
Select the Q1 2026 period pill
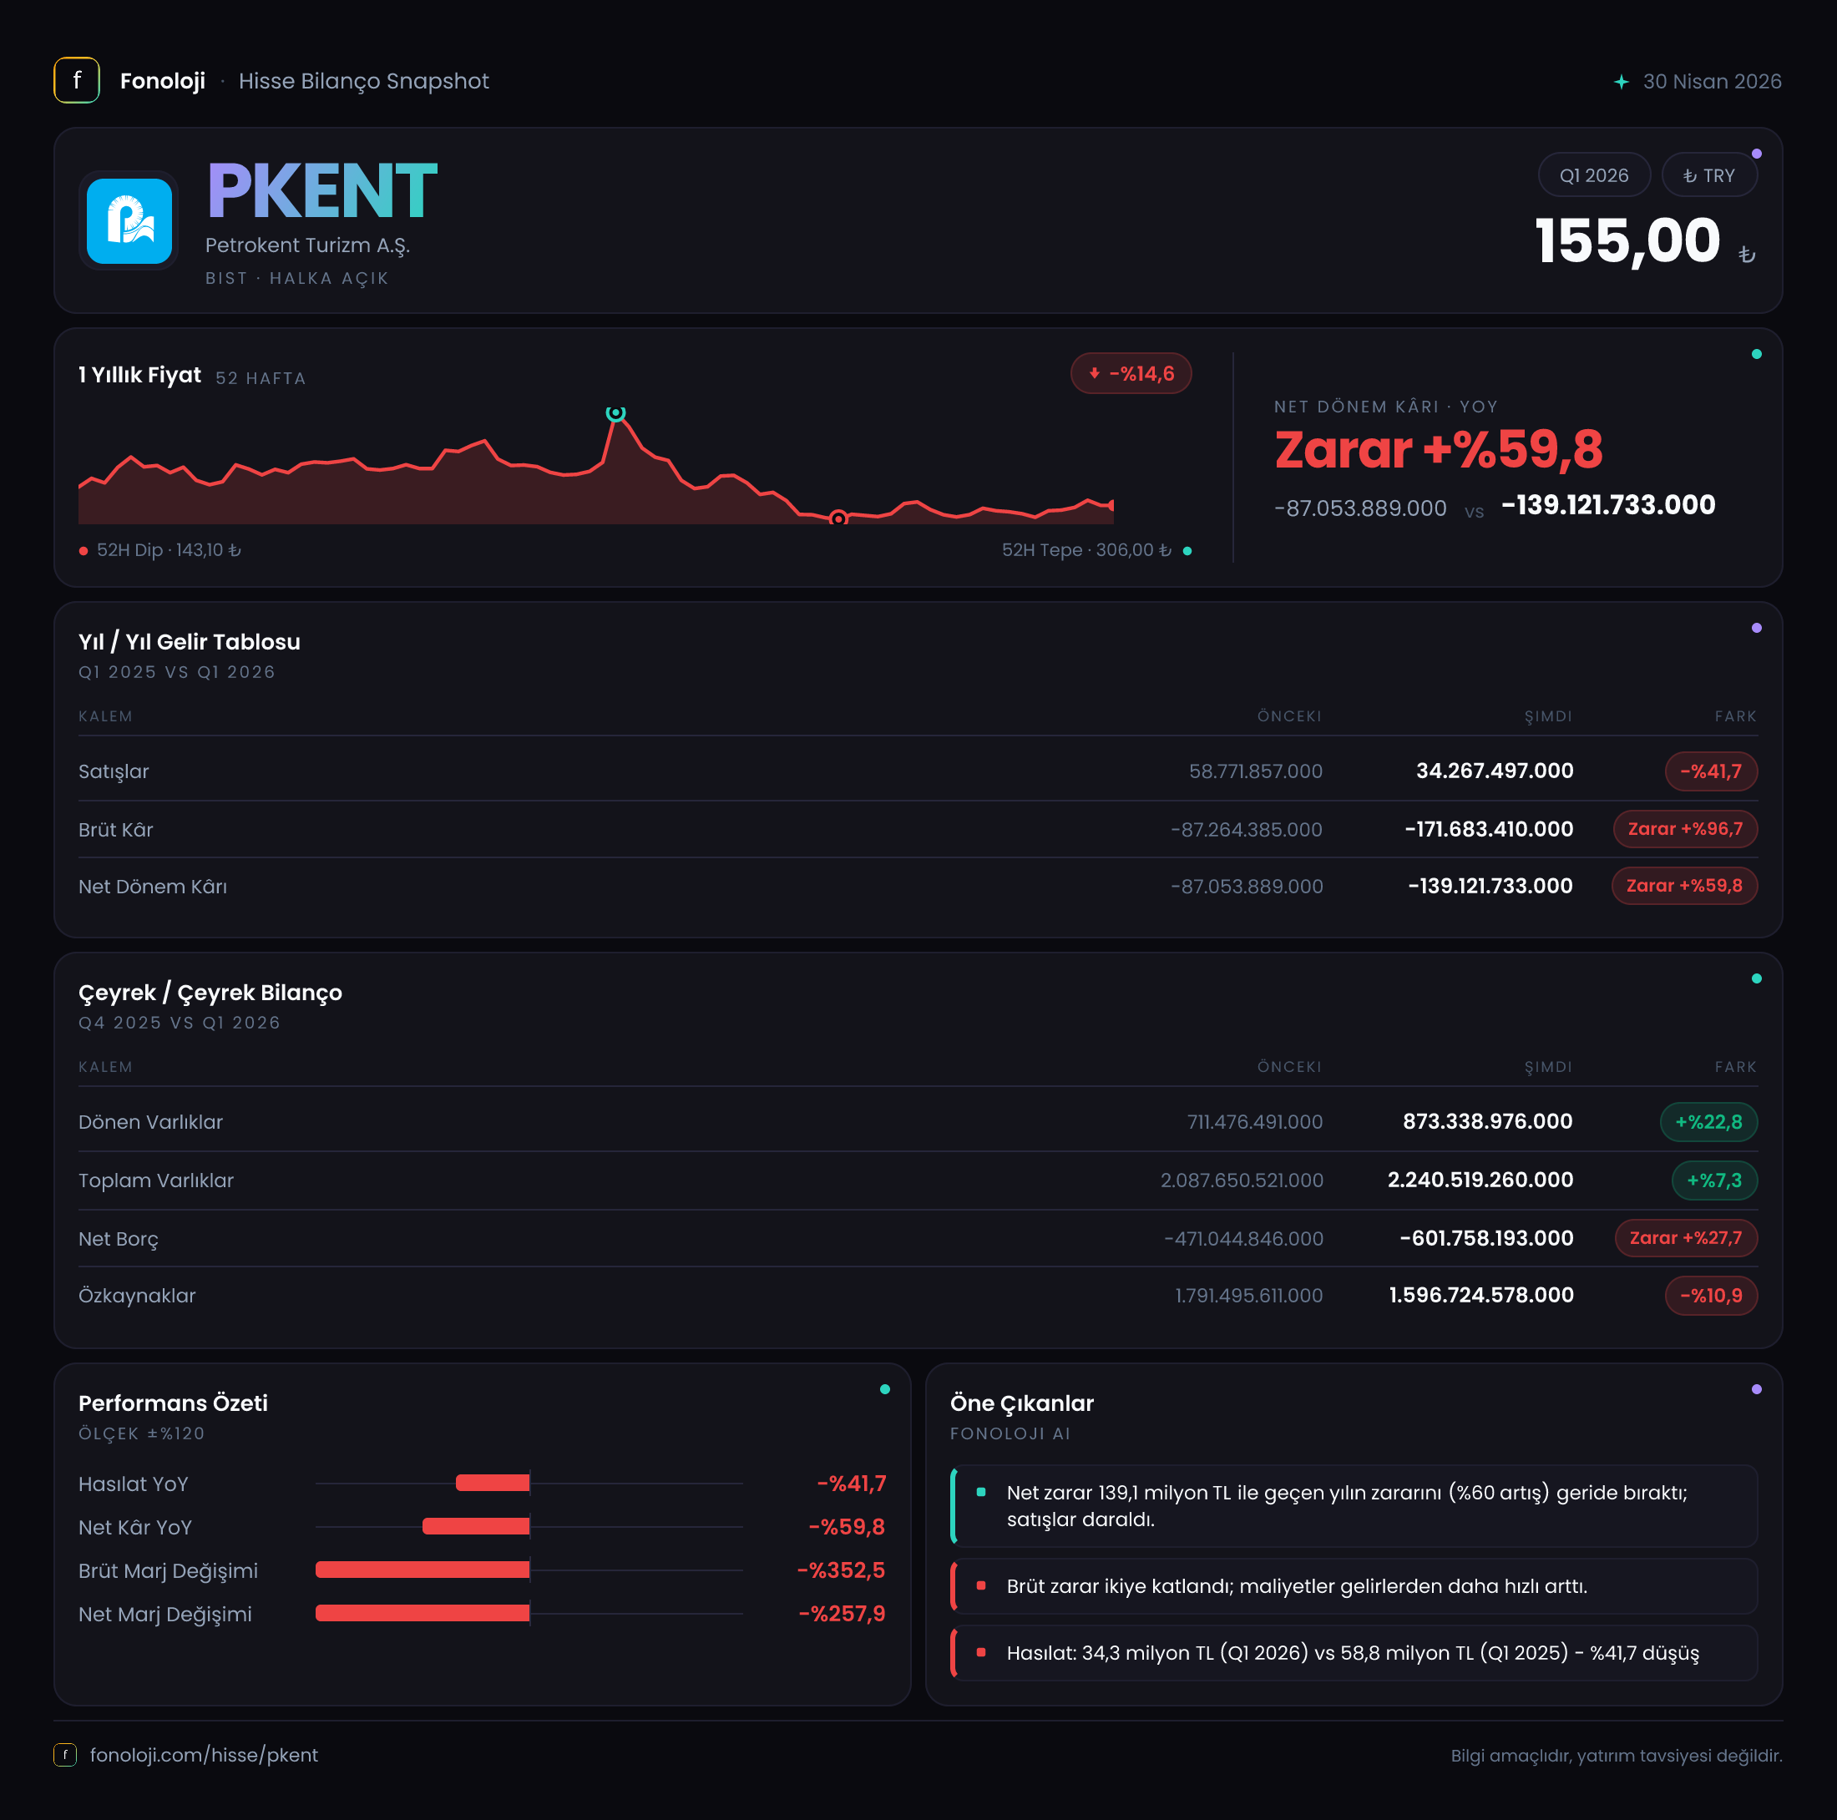[1593, 175]
